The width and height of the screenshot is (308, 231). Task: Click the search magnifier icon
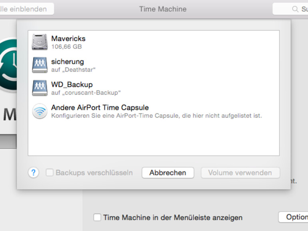295,9
